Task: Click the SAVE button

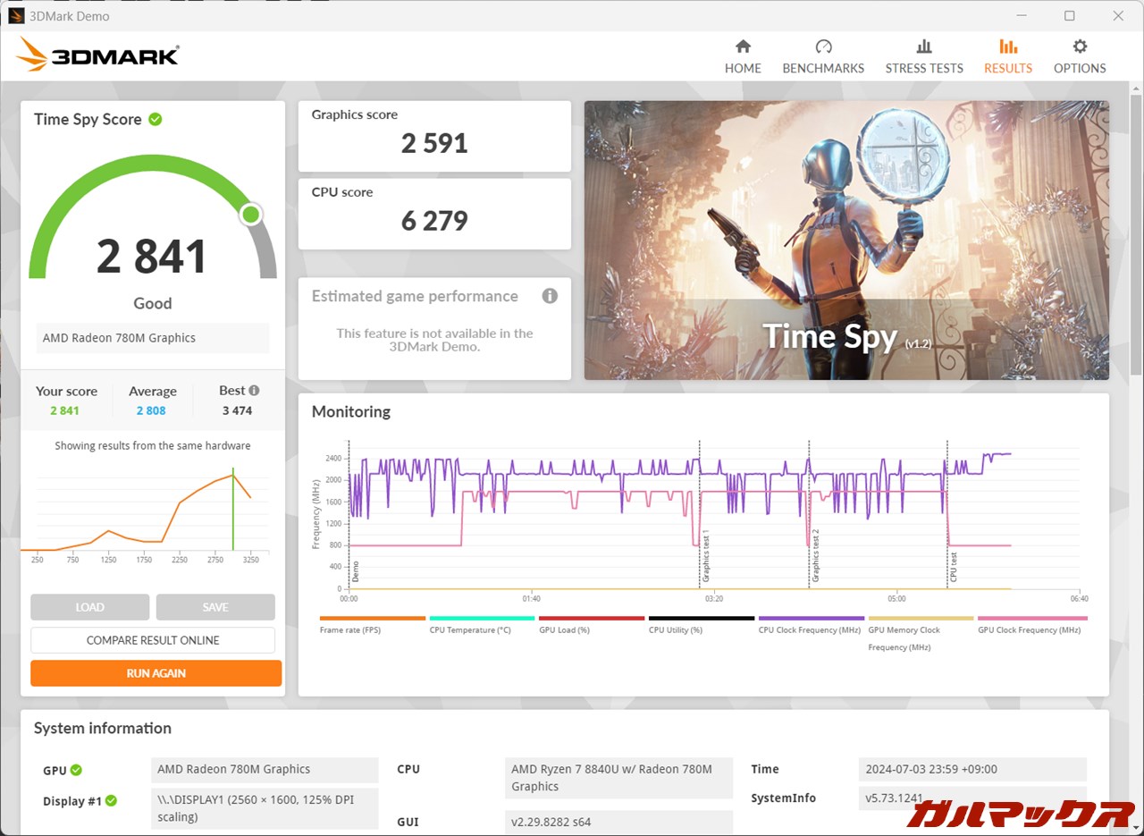Action: pyautogui.click(x=215, y=607)
